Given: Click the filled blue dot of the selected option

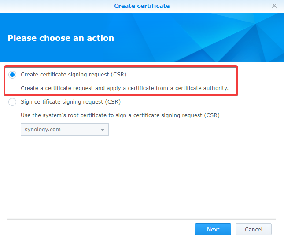Looking at the screenshot, I should tap(12, 75).
